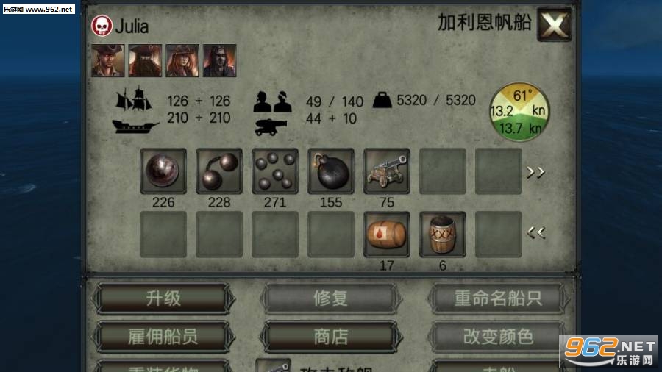Select the first captain portrait with hat

tap(108, 60)
